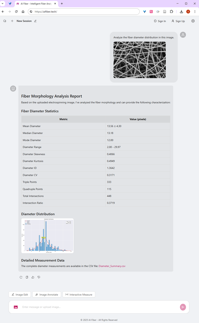The image size is (199, 323).
Task: Click the gray document extension icon
Action: pos(165,11)
